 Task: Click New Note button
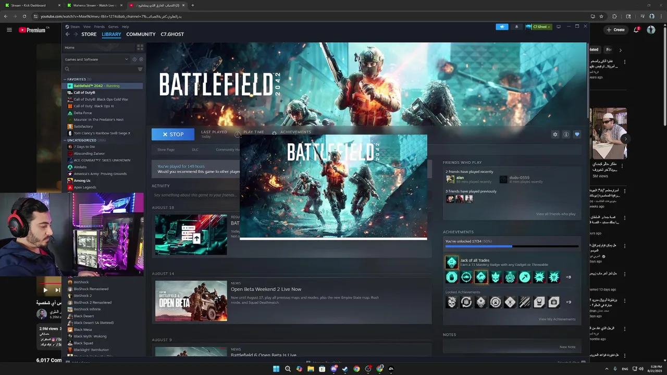(567, 347)
